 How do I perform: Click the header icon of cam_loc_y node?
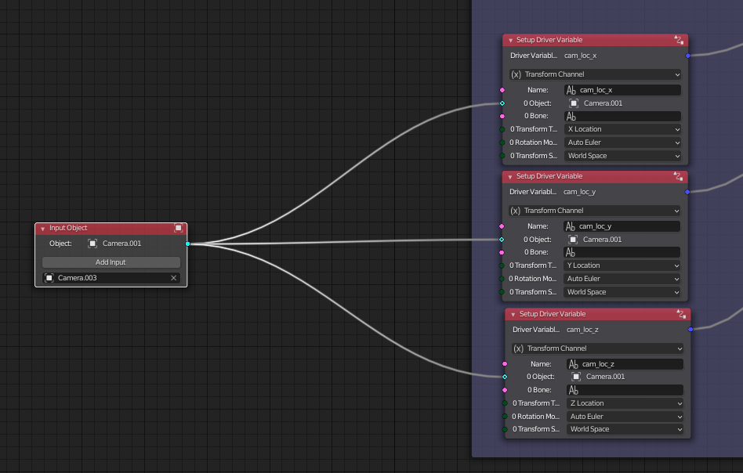click(x=679, y=177)
